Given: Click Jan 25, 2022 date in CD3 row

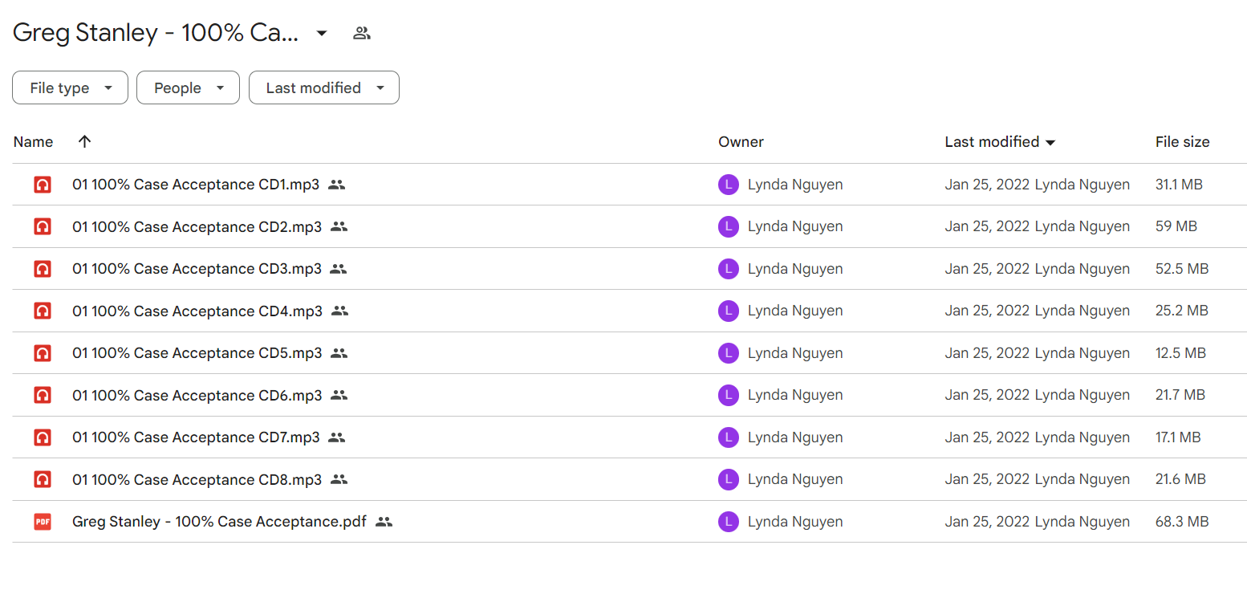Looking at the screenshot, I should click(x=987, y=269).
